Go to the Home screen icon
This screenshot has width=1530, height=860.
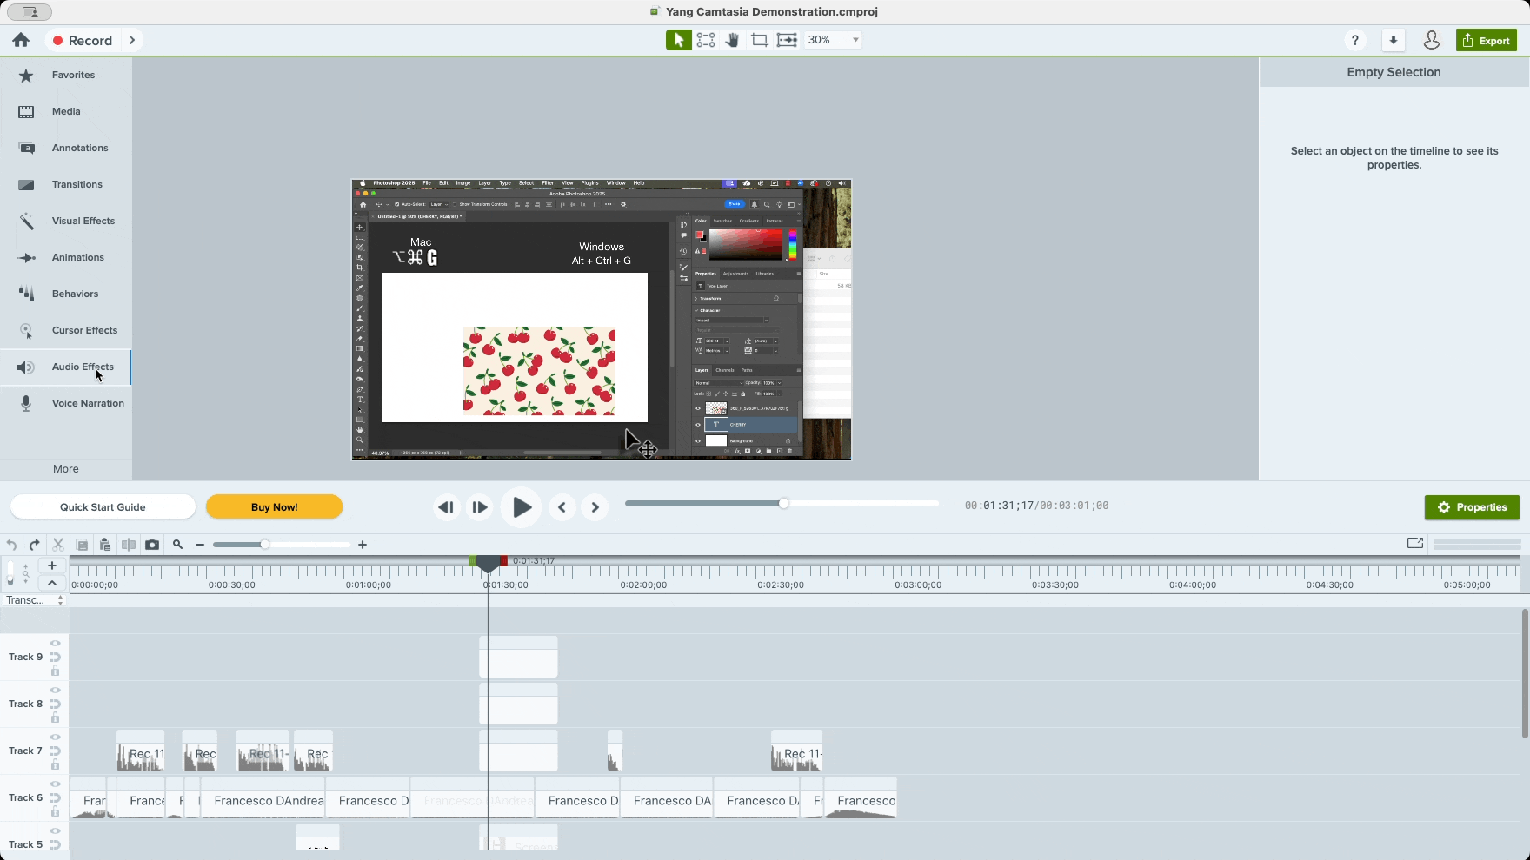pyautogui.click(x=21, y=40)
